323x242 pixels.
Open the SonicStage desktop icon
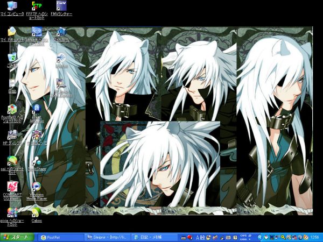click(37, 161)
